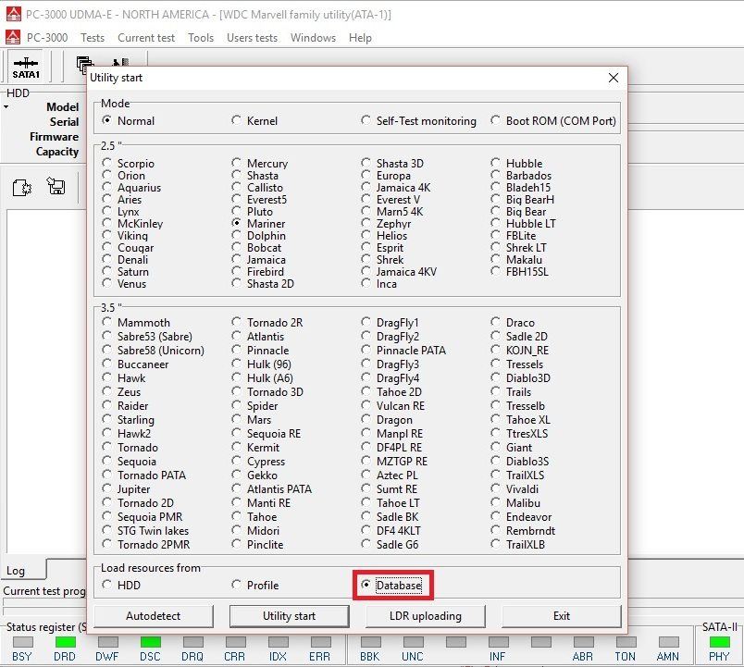This screenshot has height=667, width=744.
Task: Open the Tools menu
Action: pos(201,38)
